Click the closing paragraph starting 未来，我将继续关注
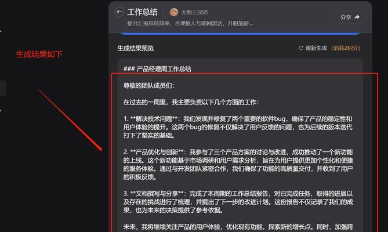 pyautogui.click(x=238, y=227)
